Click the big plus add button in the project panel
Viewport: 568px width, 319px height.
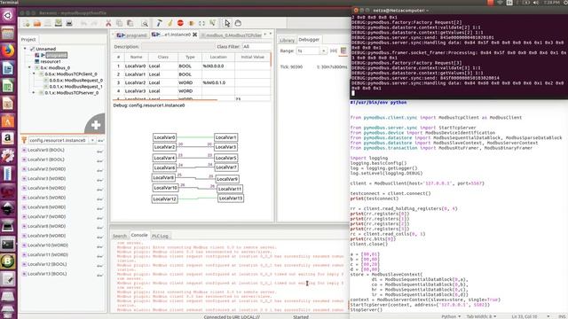[x=96, y=125]
